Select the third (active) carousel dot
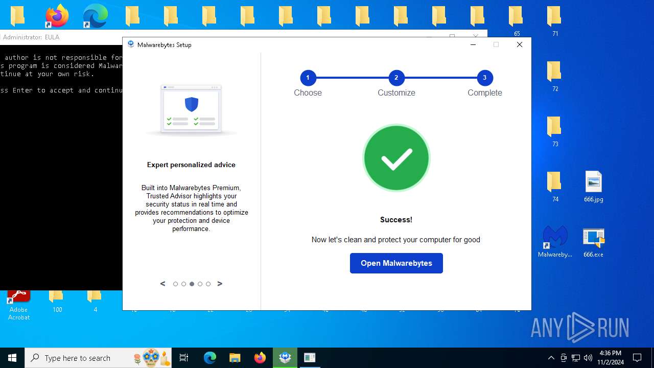 click(192, 284)
